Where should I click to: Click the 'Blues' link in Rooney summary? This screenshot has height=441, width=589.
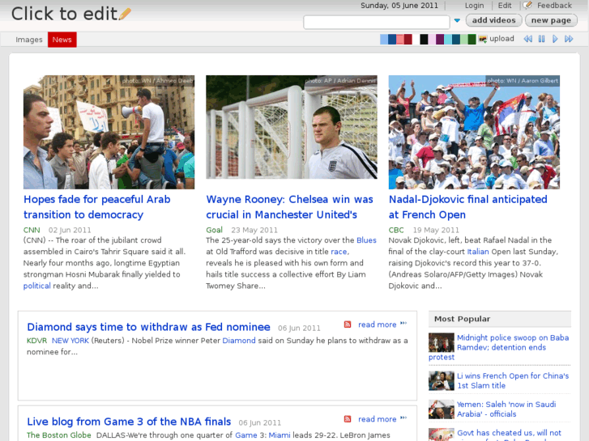coord(366,240)
